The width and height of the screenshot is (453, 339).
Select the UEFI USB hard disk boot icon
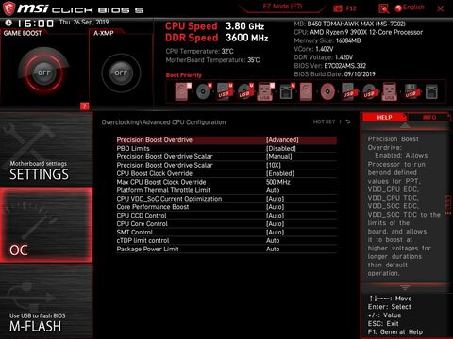coord(225,91)
